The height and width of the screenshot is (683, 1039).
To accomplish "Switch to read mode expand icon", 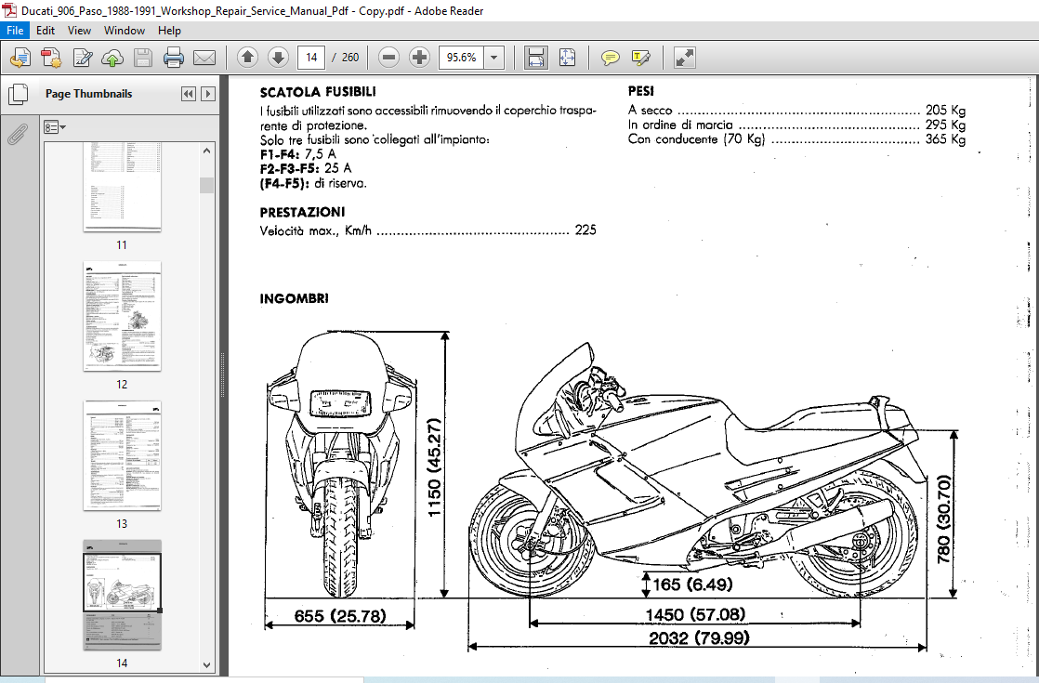I will tap(684, 58).
